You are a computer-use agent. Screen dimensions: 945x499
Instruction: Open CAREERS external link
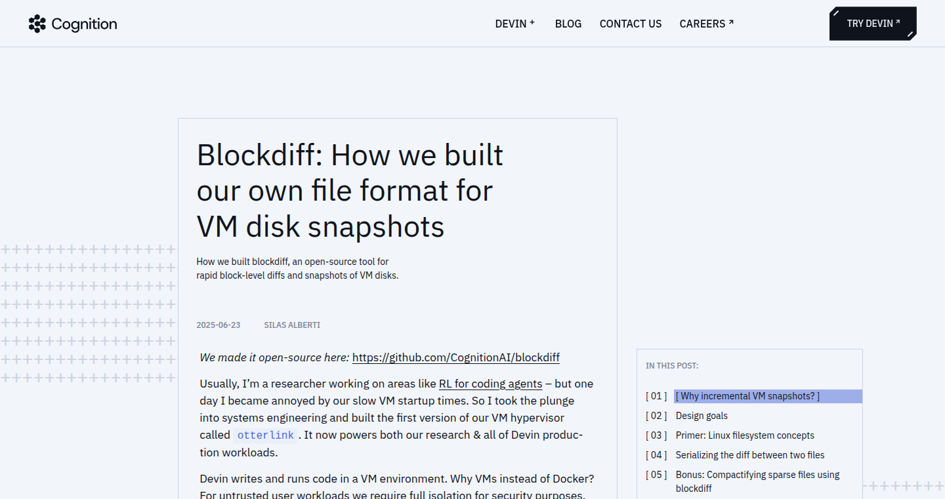tap(707, 24)
